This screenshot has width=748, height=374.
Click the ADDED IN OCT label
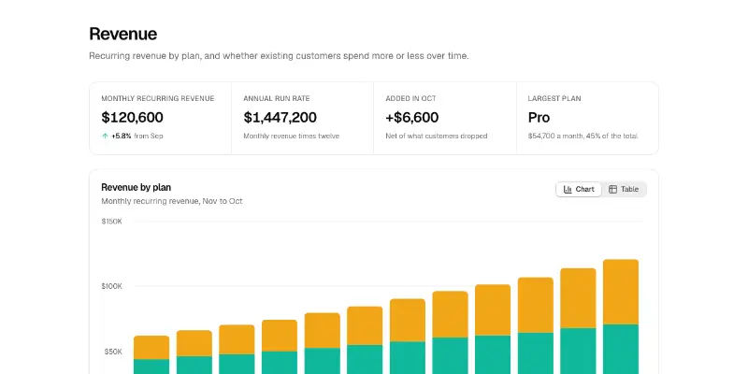click(410, 99)
